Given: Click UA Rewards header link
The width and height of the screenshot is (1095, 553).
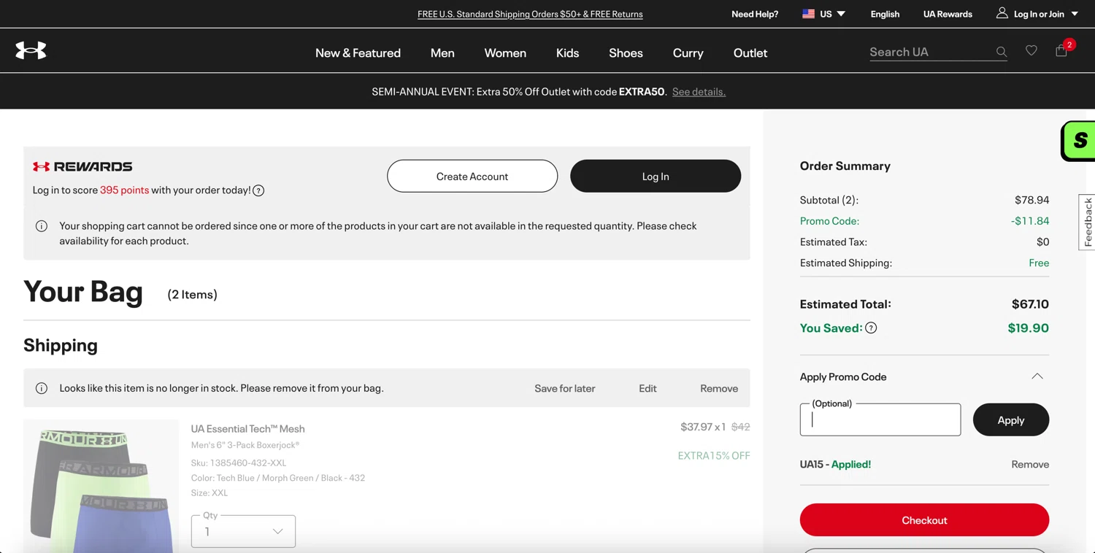Looking at the screenshot, I should 948,14.
